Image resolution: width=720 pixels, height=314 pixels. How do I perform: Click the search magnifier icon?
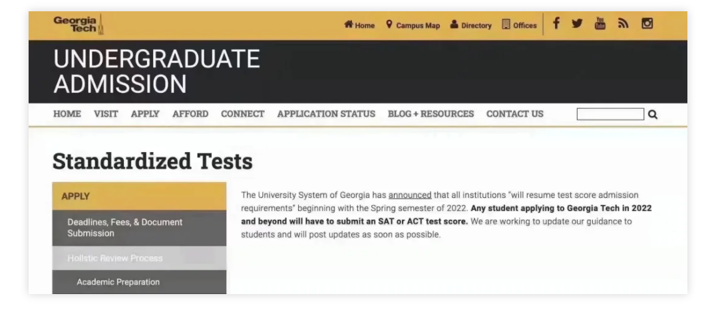[x=653, y=114]
